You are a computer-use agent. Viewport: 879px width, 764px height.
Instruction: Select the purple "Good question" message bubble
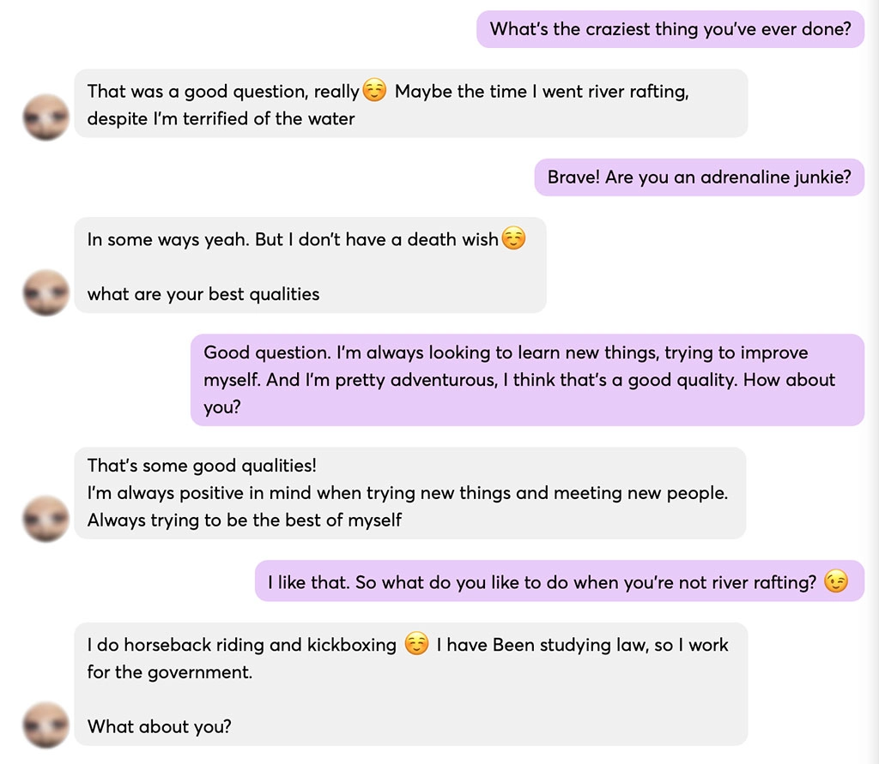click(527, 380)
